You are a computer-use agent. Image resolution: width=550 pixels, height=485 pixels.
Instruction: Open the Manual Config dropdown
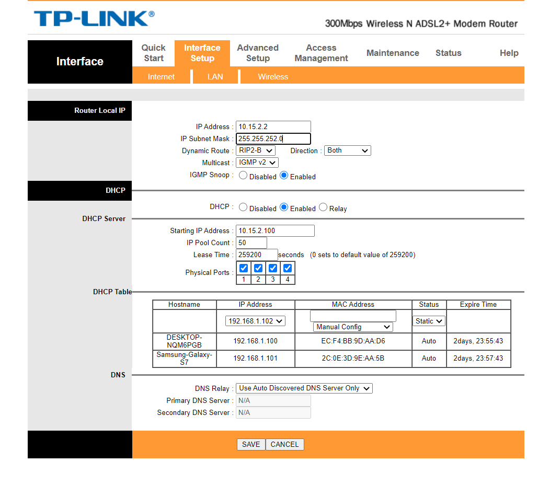pyautogui.click(x=353, y=327)
